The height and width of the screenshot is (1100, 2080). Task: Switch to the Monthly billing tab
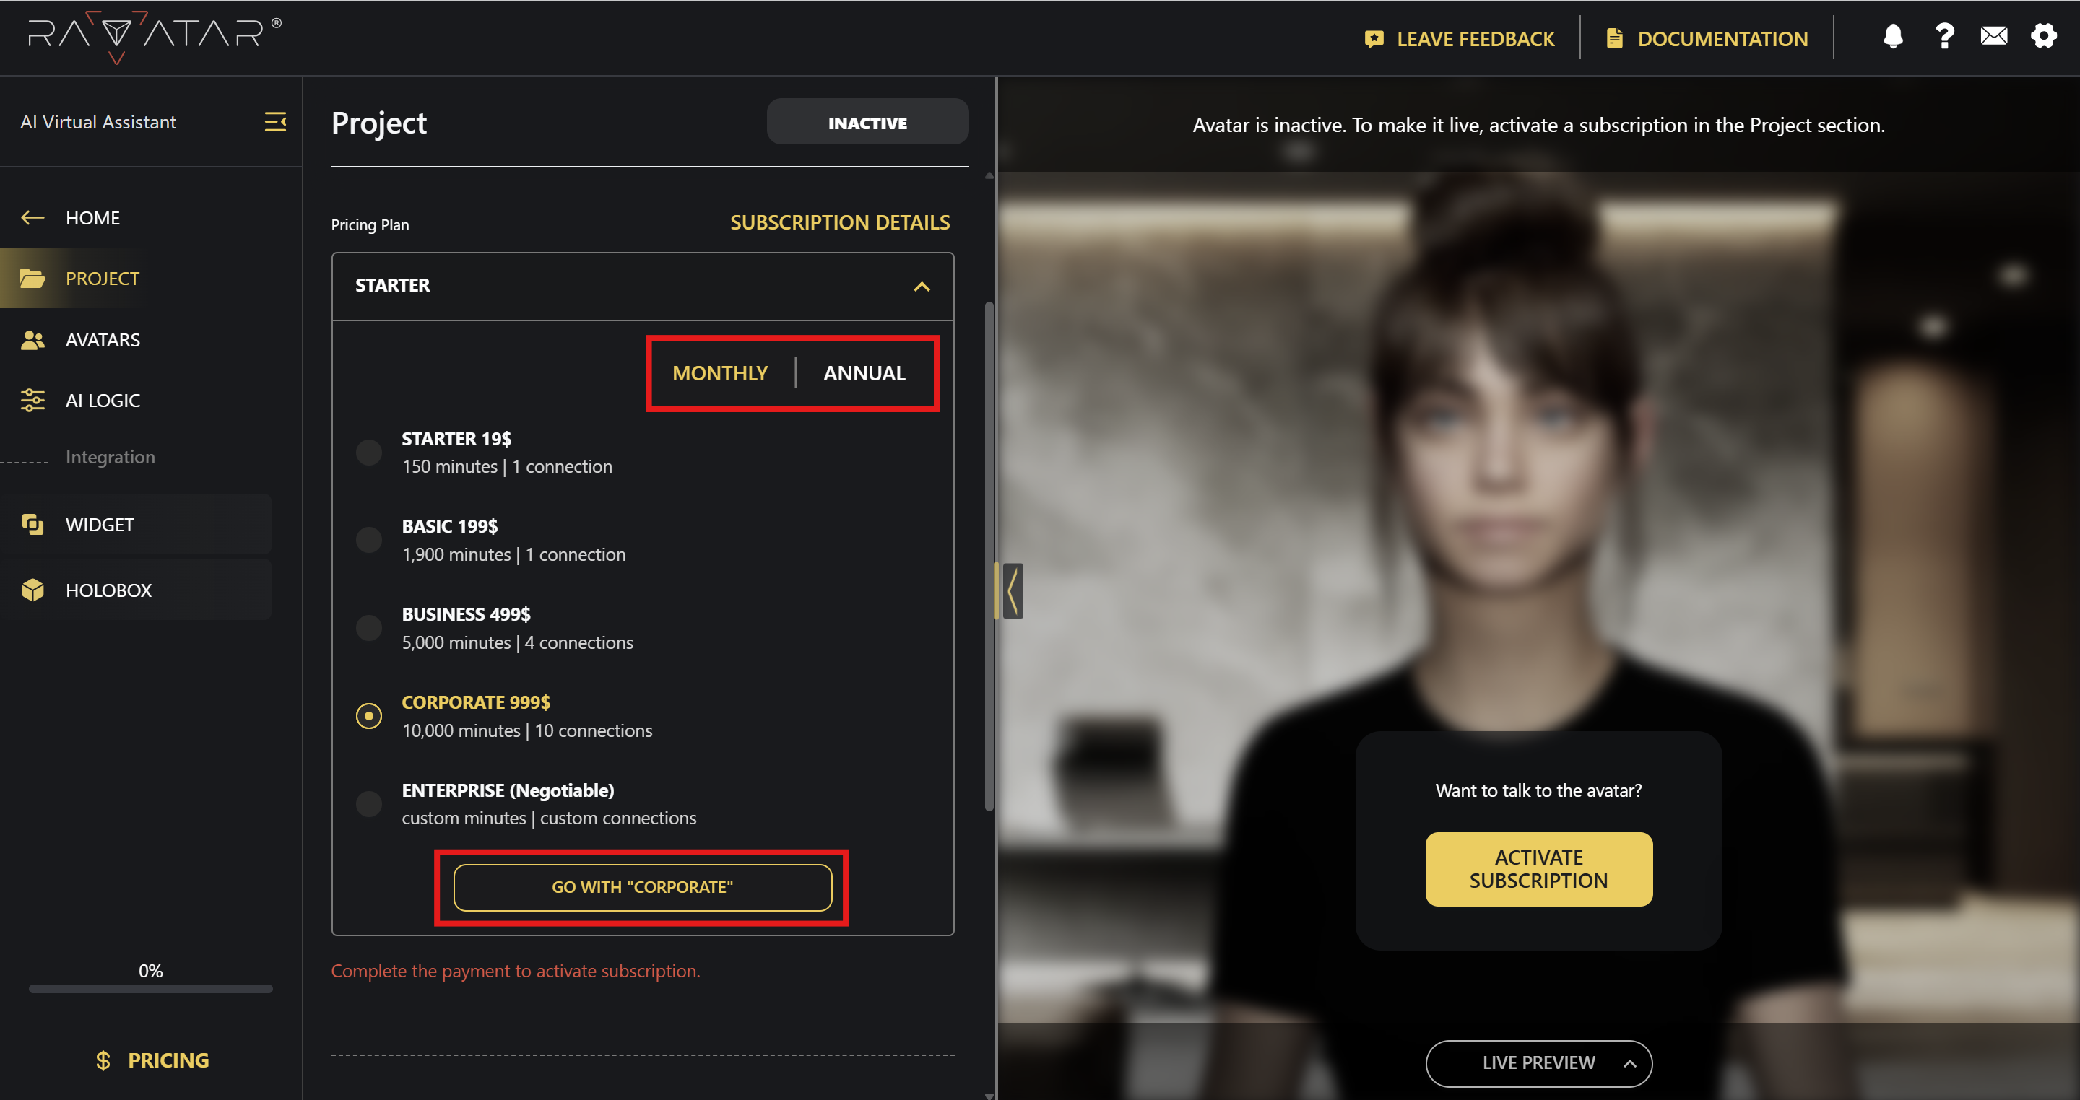click(x=719, y=373)
